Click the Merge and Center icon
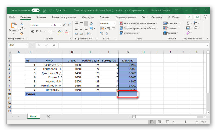The height and width of the screenshot is (131, 217). [x=91, y=28]
